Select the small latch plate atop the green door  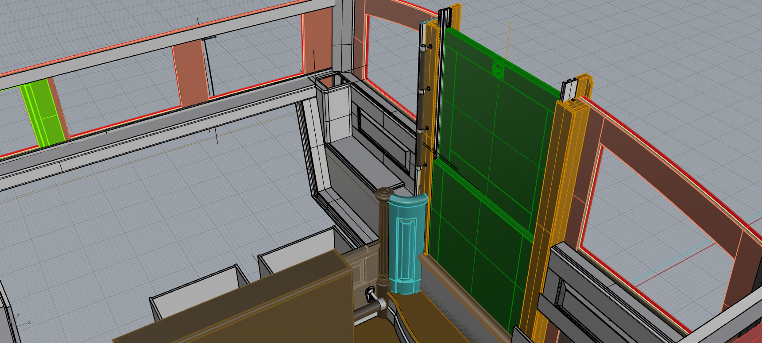point(498,70)
